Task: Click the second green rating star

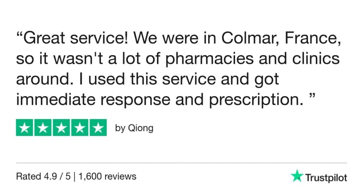Action: click(43, 128)
